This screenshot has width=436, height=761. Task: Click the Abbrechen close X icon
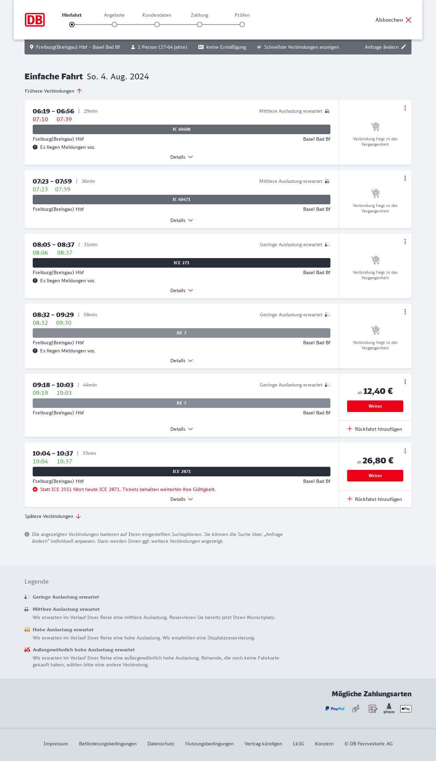pos(408,20)
